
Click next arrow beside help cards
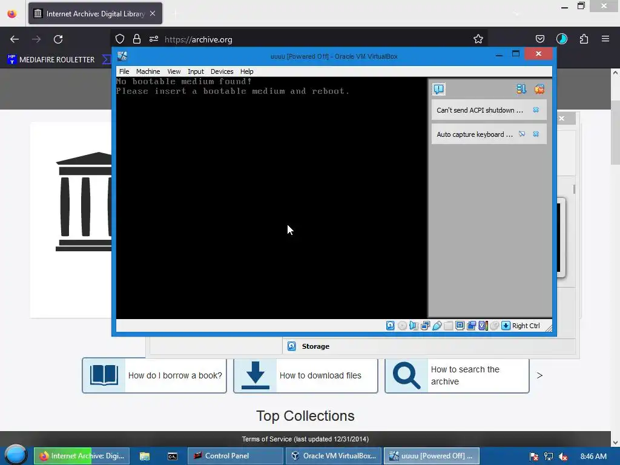(x=539, y=375)
